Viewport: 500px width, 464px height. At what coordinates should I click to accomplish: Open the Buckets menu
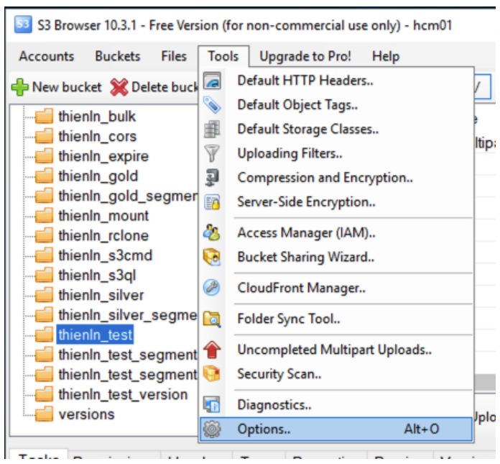[x=118, y=56]
